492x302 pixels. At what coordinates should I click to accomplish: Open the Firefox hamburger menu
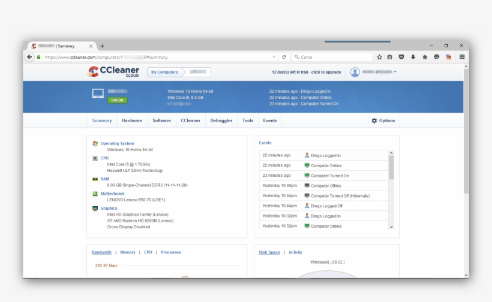[462, 57]
